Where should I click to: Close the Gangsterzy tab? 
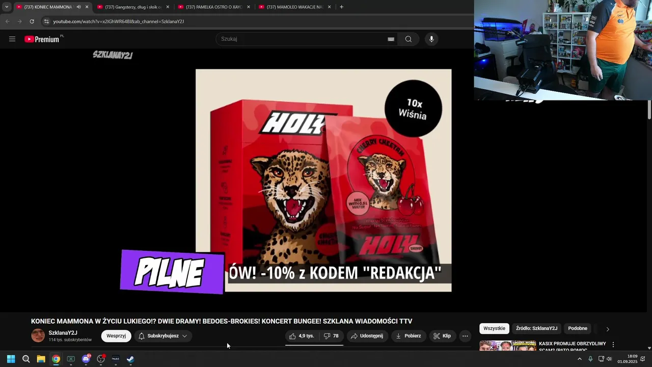tap(168, 7)
